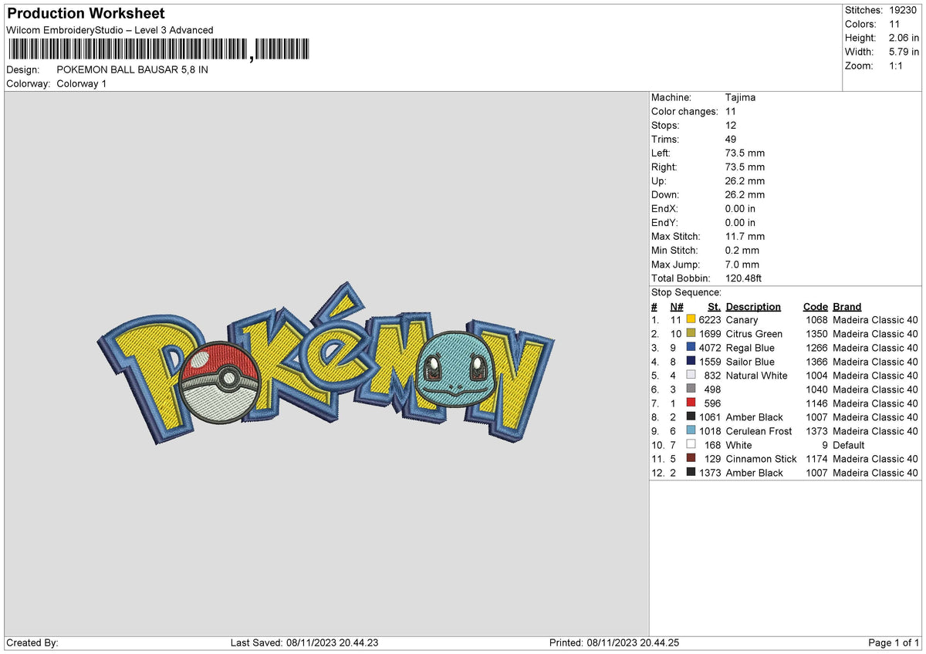Image resolution: width=926 pixels, height=654 pixels.
Task: Click the Cerulean Frost description text
Action: tap(759, 430)
